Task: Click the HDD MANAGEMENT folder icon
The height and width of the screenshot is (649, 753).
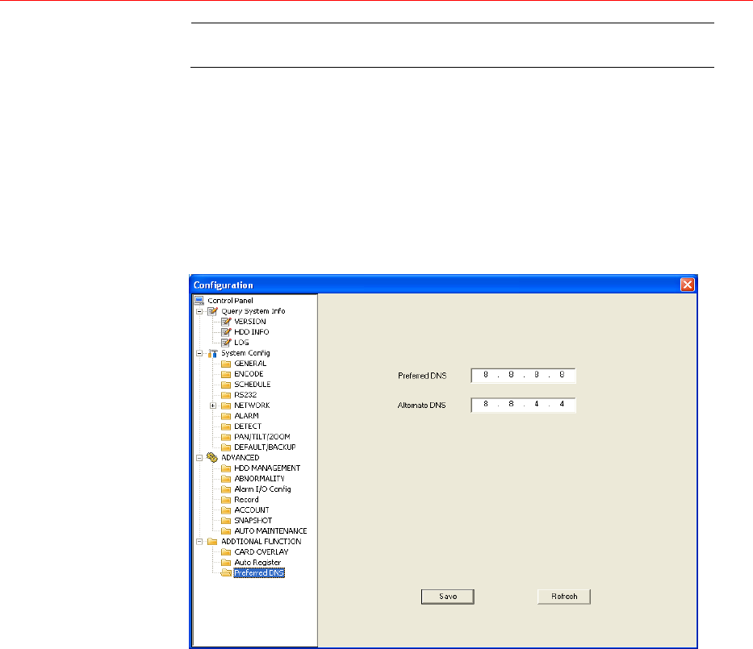Action: pyautogui.click(x=226, y=468)
